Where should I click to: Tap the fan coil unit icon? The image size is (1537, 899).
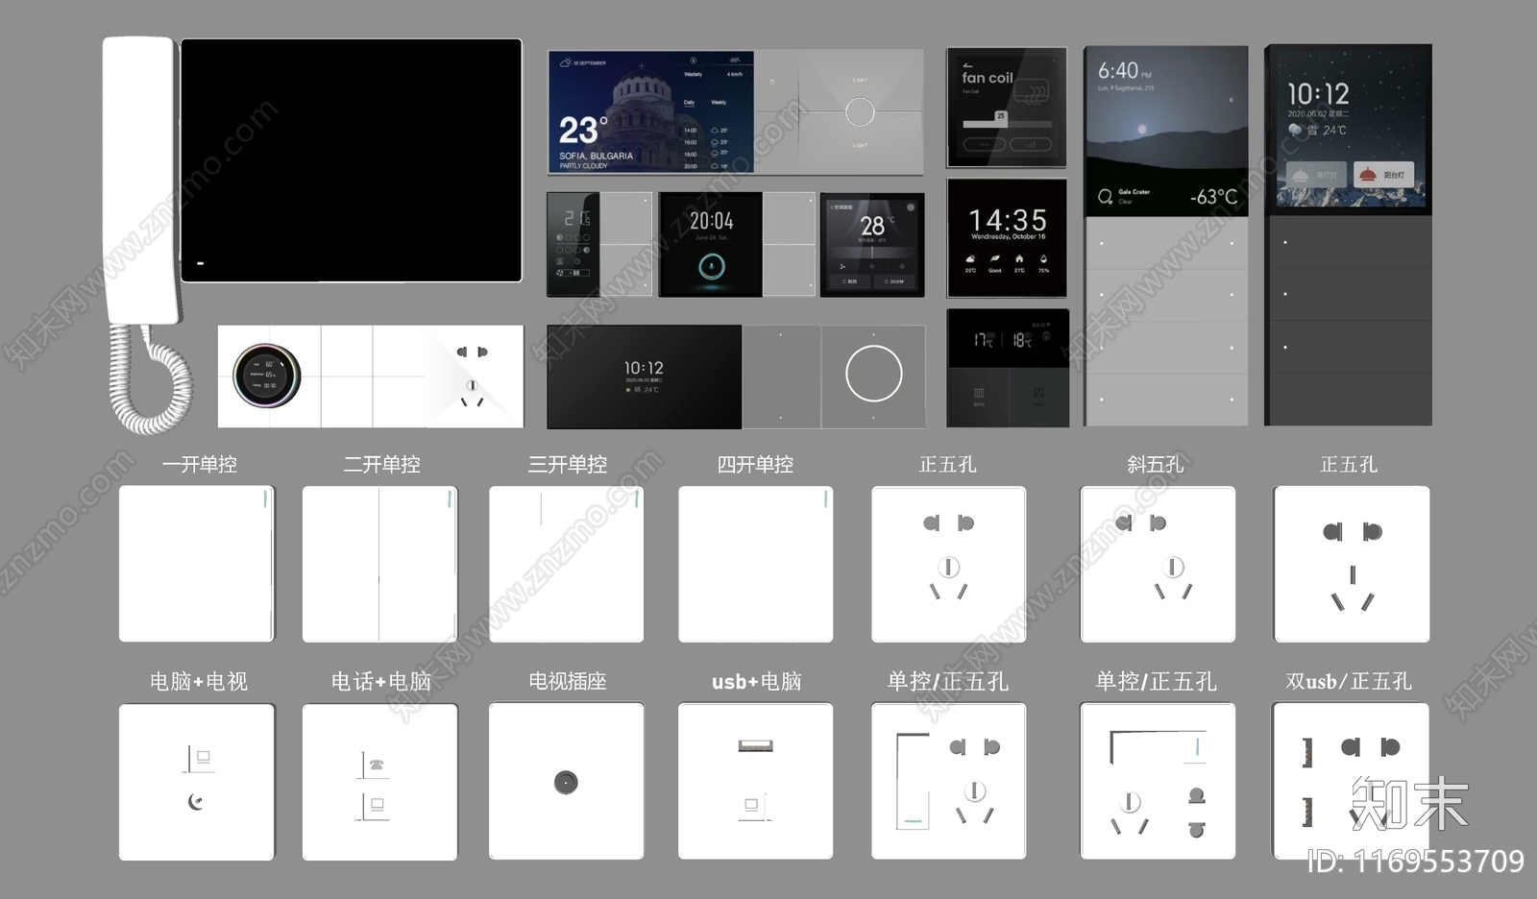pos(1033,92)
